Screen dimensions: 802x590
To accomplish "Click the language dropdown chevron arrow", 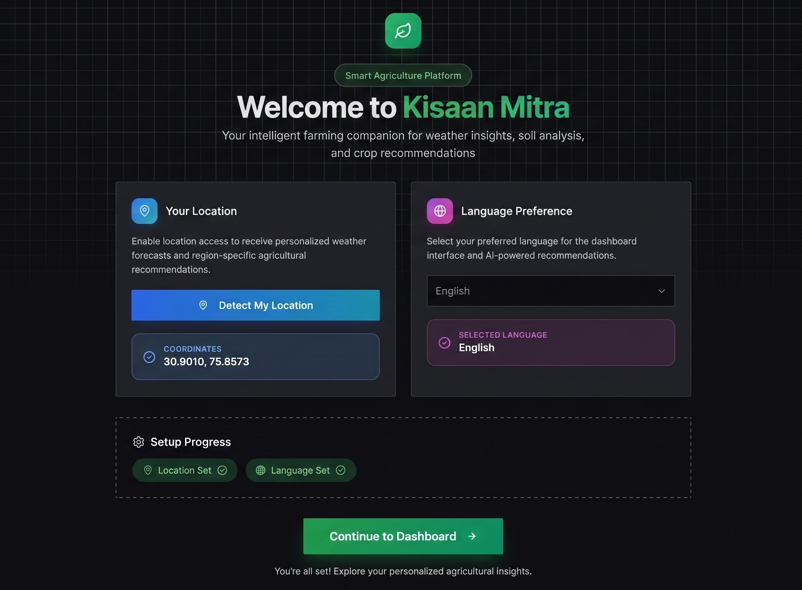I will (x=662, y=291).
